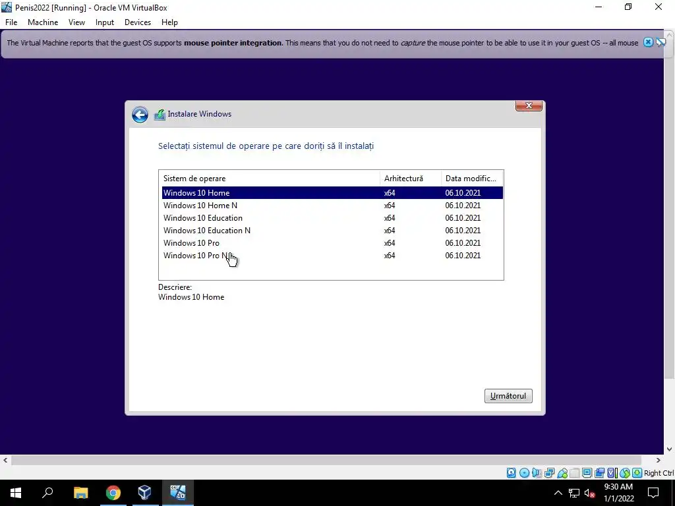Click the vertical scrollbar down arrow

pos(670,449)
